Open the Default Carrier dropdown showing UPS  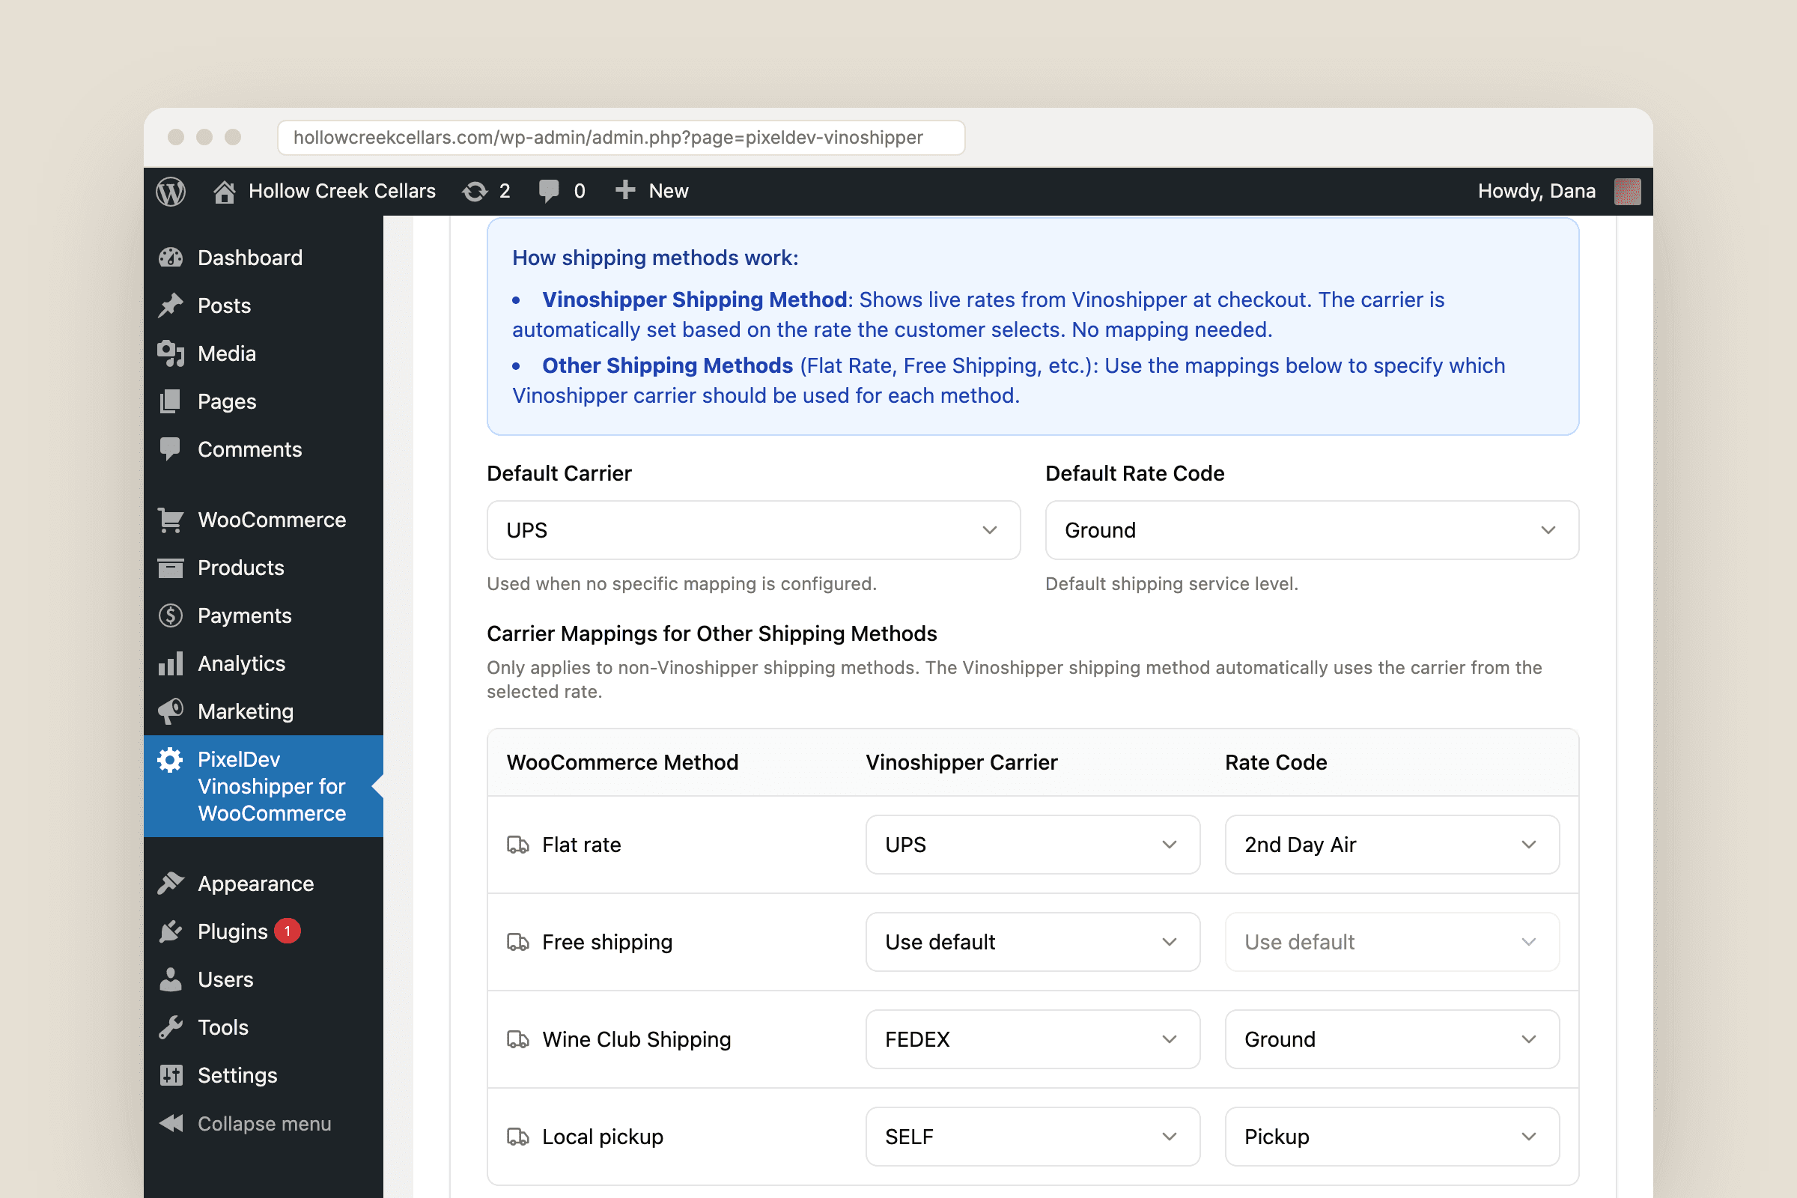(753, 530)
